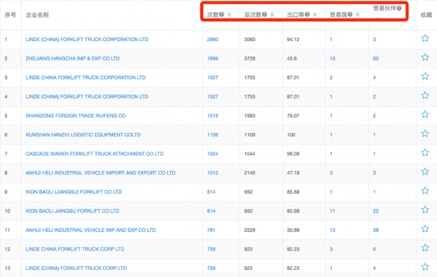Add KUNSHAN HANZHI LOGISTIC to favorites star
Screen dimensions: 437x277
[x=425, y=133]
